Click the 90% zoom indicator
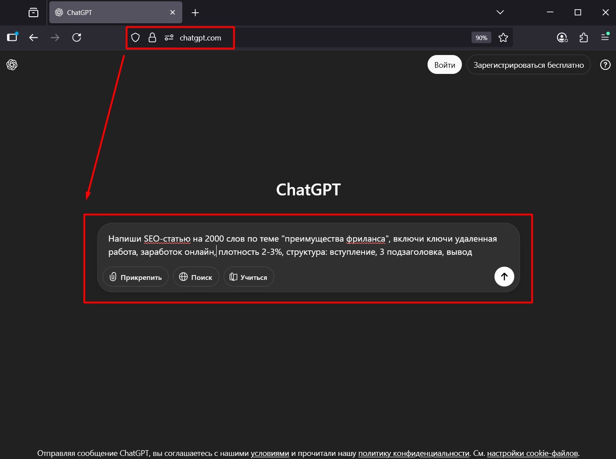 481,37
